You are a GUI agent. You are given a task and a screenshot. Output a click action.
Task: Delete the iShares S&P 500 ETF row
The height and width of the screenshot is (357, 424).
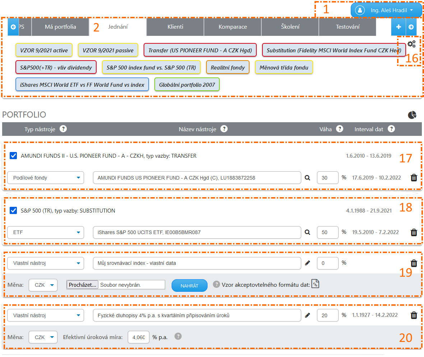(x=414, y=232)
